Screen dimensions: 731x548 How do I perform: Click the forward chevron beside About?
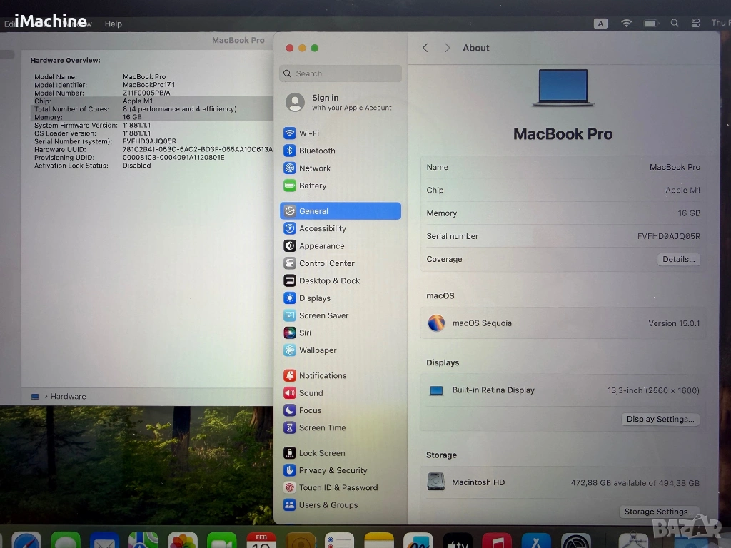pos(448,48)
